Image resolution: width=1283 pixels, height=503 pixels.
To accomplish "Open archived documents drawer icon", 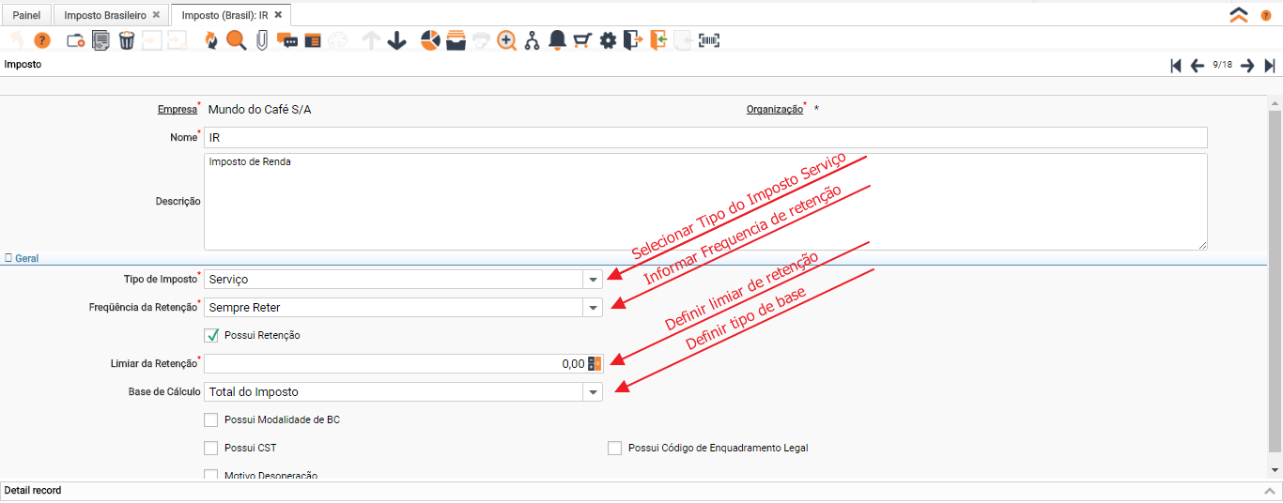I will (456, 40).
